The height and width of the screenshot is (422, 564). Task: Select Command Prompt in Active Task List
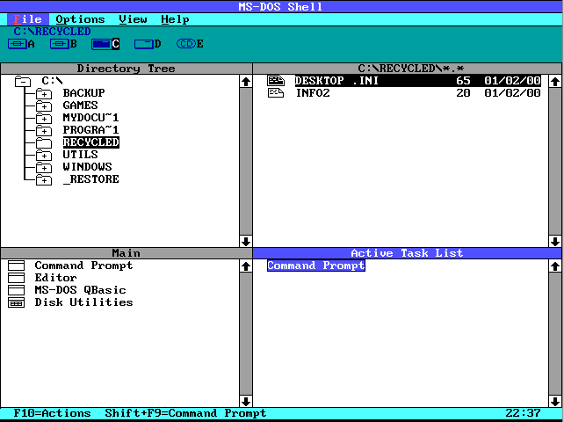tap(316, 266)
